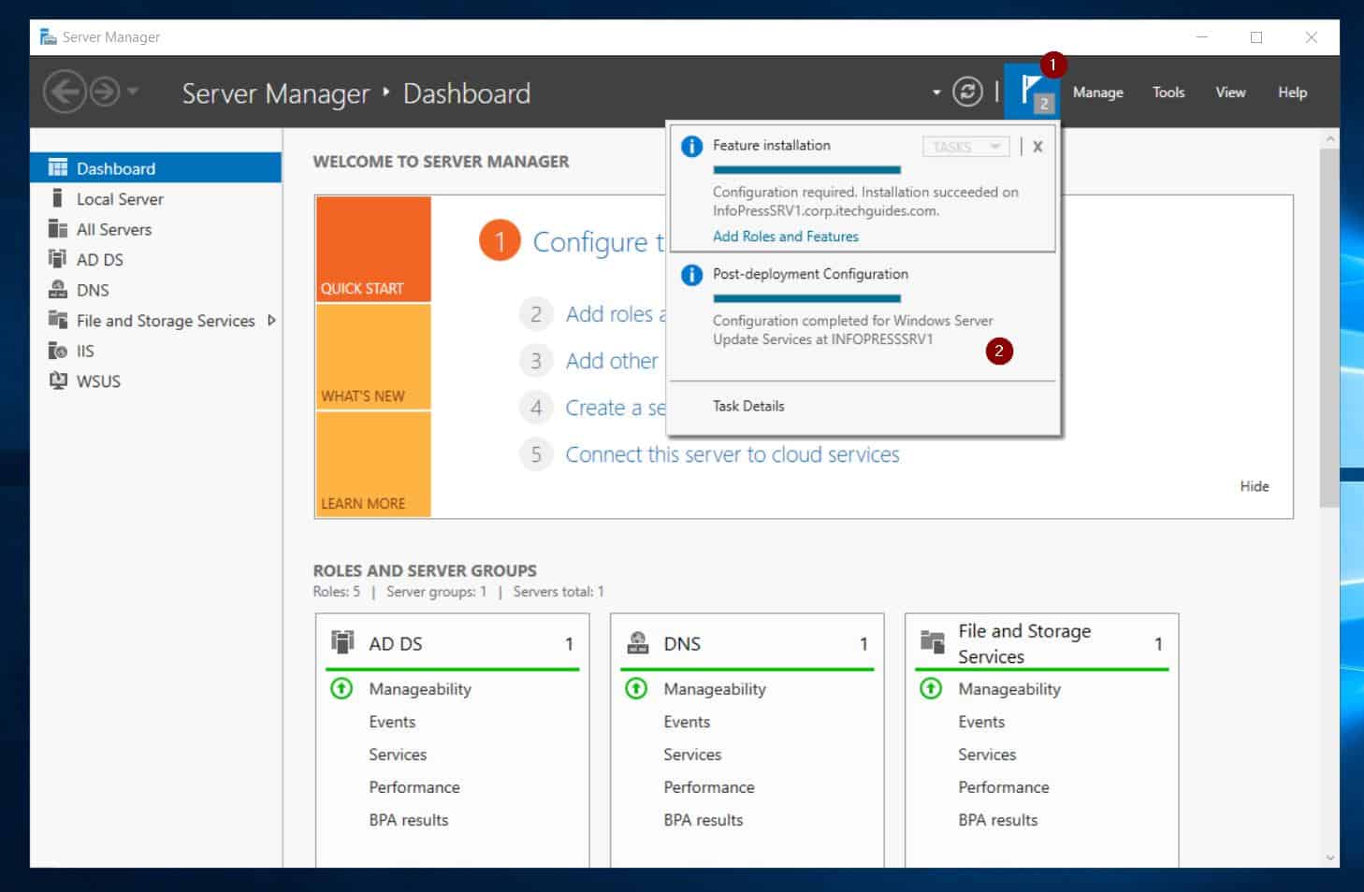Click Add Roles and Features notification link
Viewport: 1364px width, 892px height.
click(x=786, y=237)
